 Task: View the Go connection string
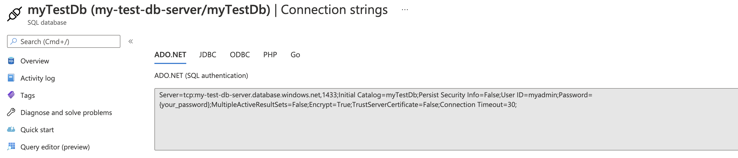click(295, 55)
